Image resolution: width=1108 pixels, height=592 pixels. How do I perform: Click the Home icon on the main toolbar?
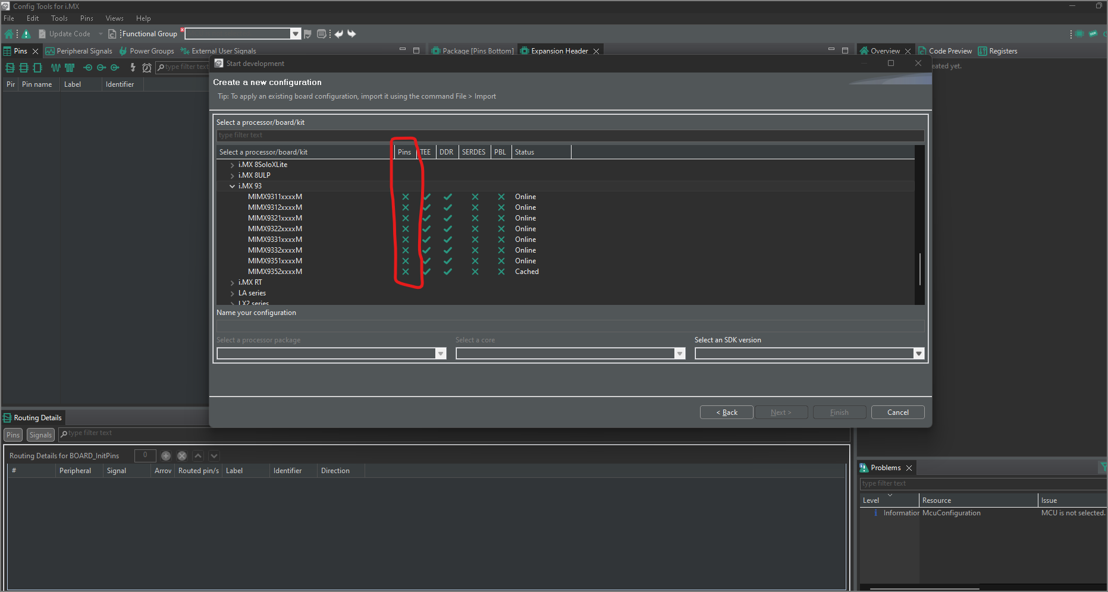point(9,34)
